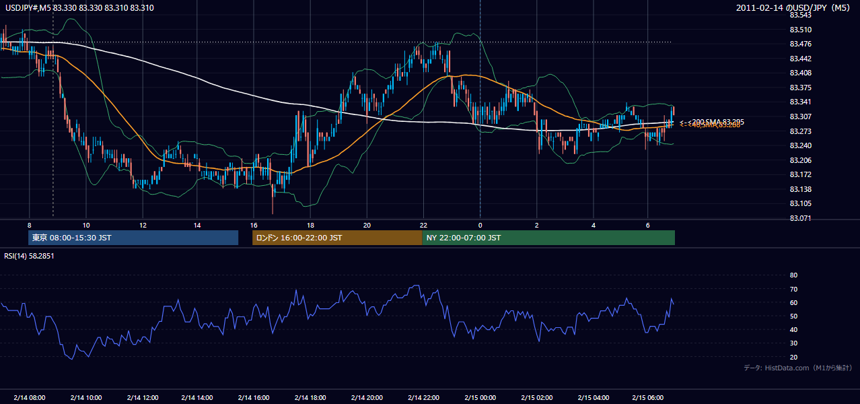
Task: Click hour tick 10 under price chart
Action: [86, 225]
